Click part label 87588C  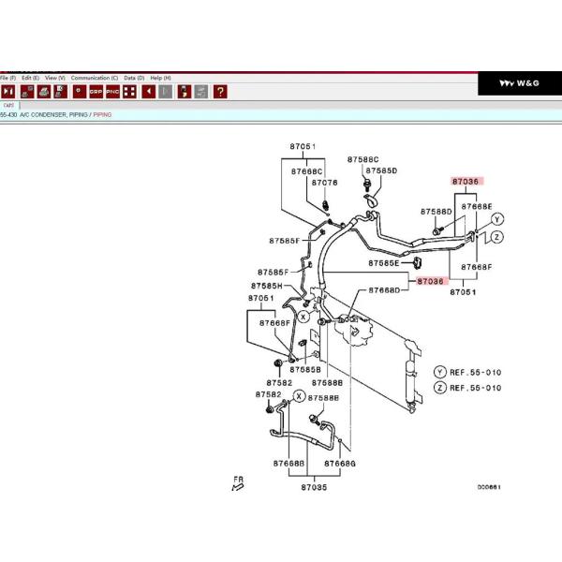point(363,160)
